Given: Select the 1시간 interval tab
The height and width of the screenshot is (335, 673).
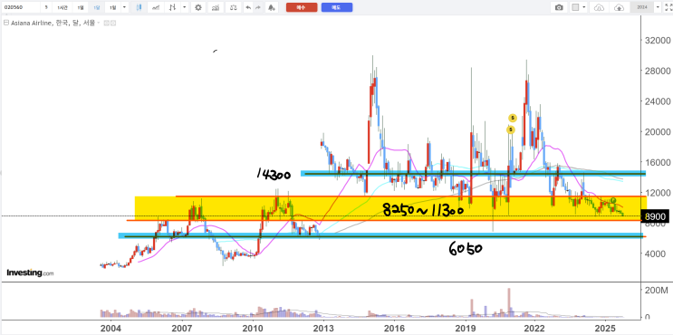Looking at the screenshot, I should click(x=62, y=7).
